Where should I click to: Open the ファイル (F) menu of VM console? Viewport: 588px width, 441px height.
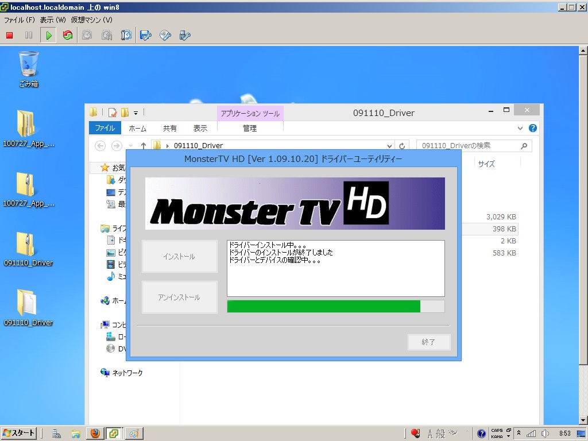coord(20,20)
